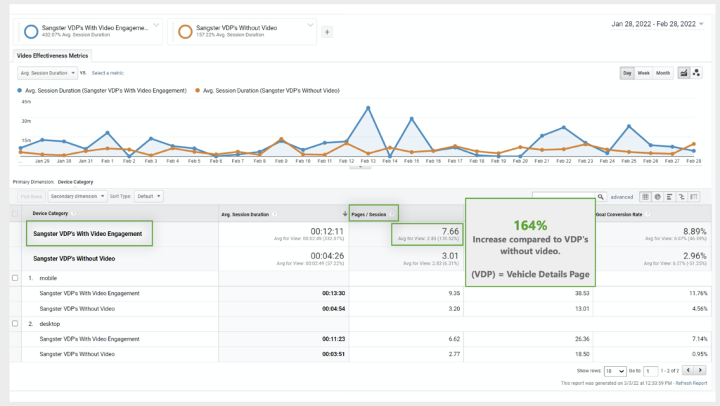This screenshot has height=406, width=720.
Task: Switch the graph to Month granularity
Action: (x=662, y=73)
